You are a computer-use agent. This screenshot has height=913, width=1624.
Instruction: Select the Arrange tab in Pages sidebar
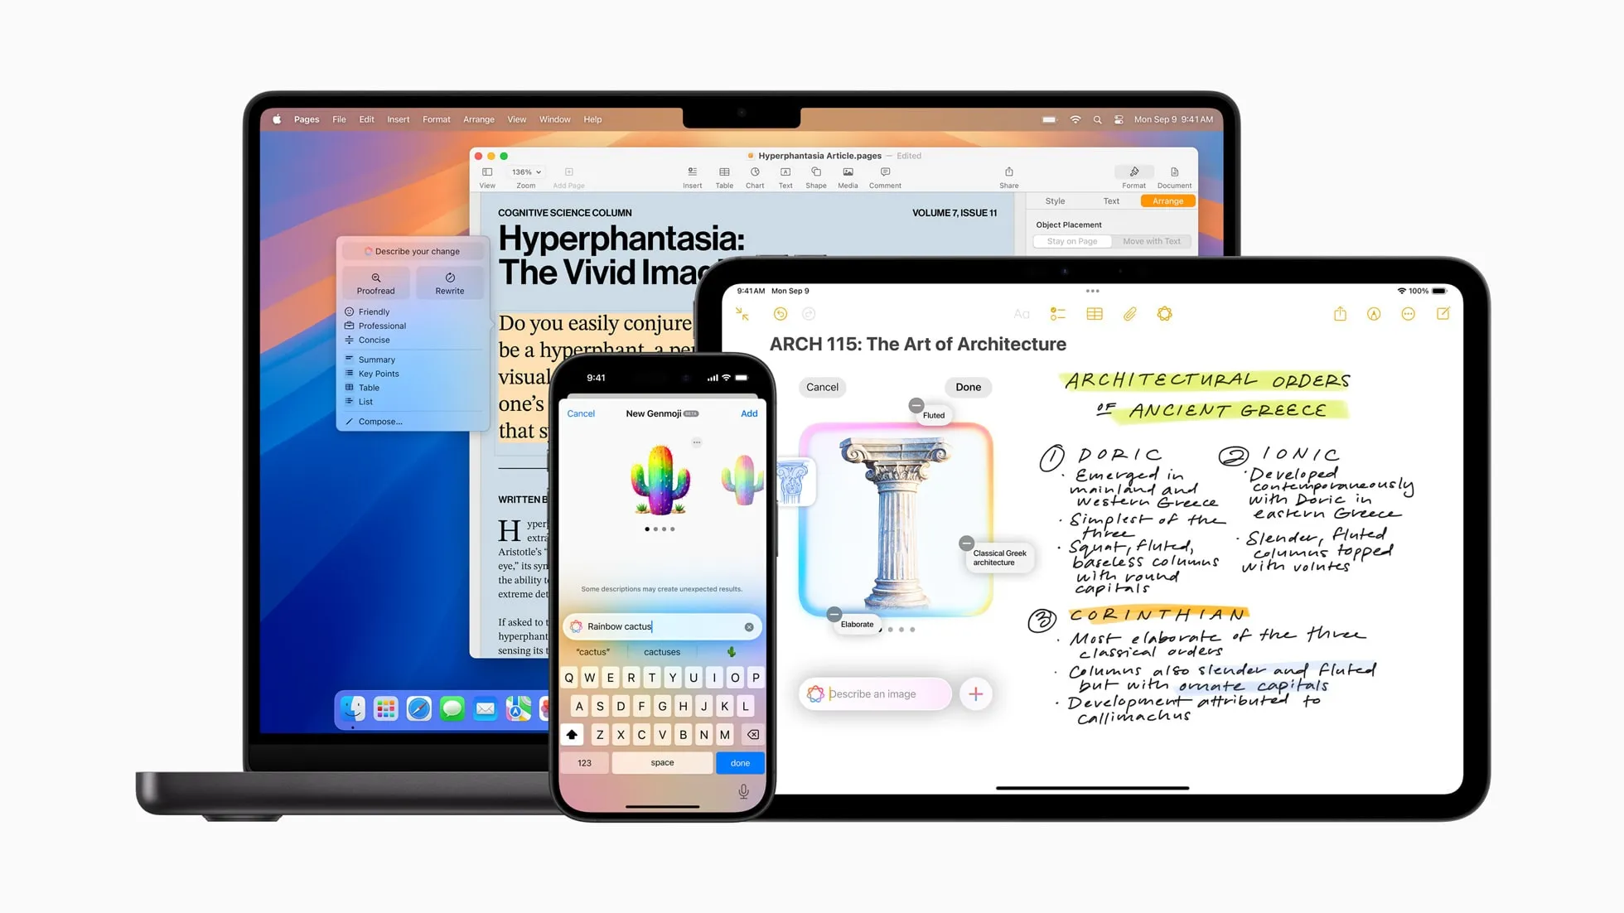point(1167,200)
